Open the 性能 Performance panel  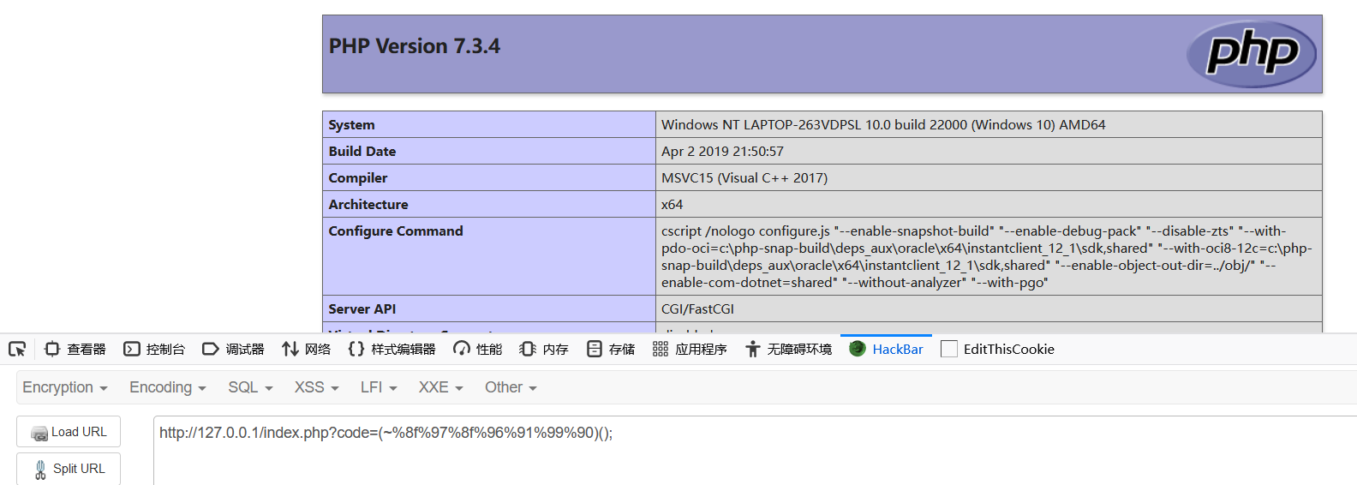(x=478, y=349)
